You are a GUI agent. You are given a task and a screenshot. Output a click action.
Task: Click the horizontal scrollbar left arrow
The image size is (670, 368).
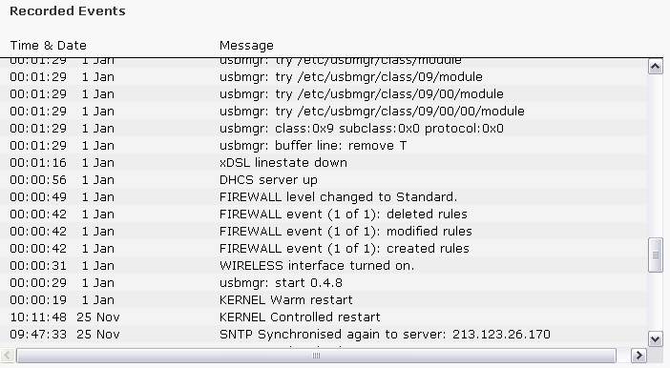8,356
